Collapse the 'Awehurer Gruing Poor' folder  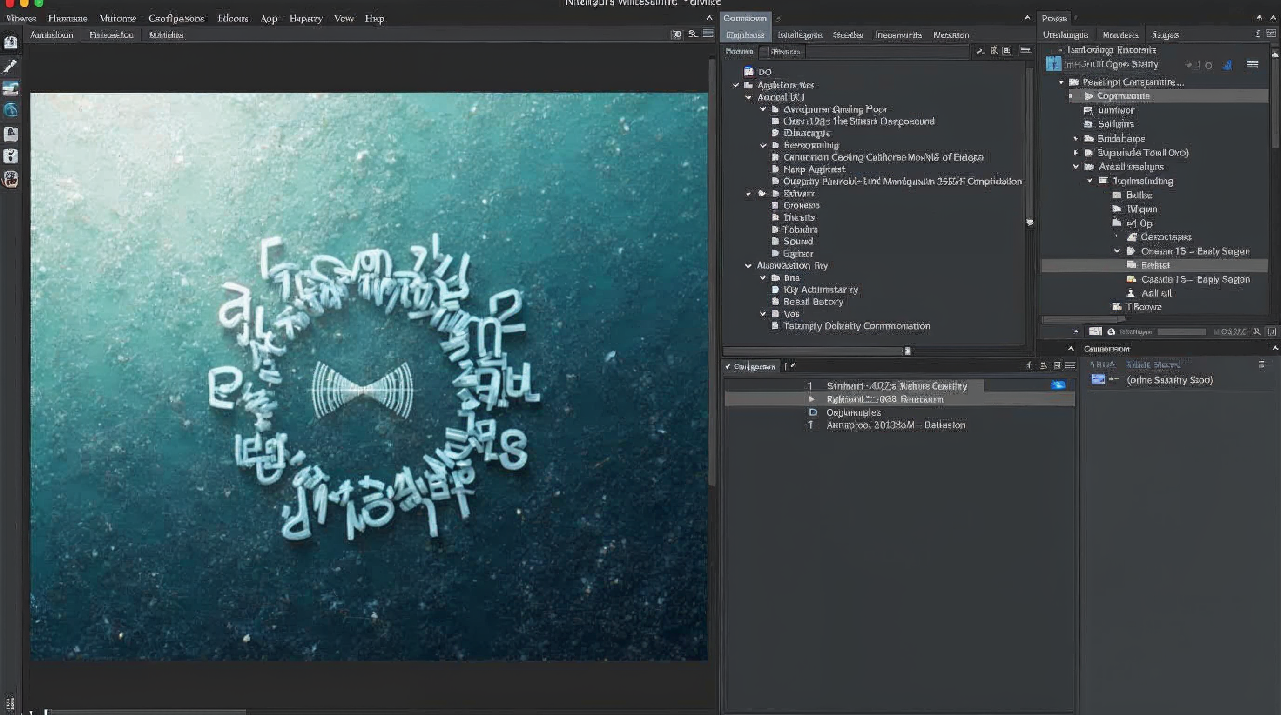[763, 109]
